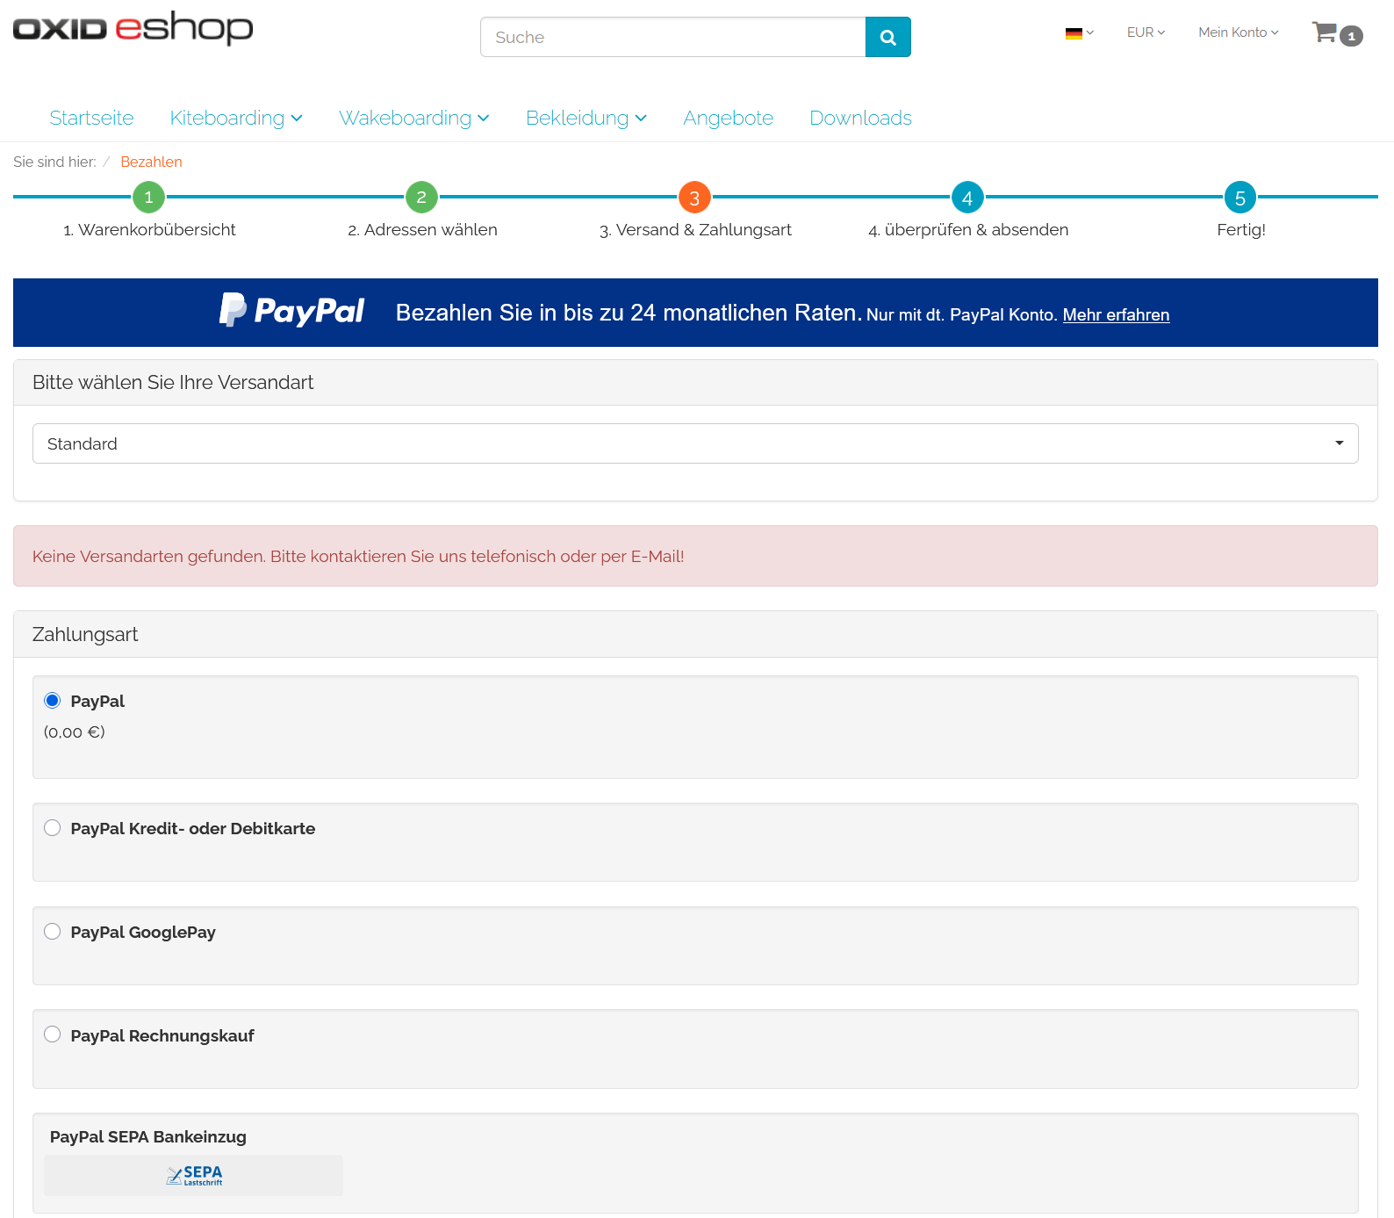Click step 2 circle Adressen wählen
The width and height of the screenshot is (1394, 1218).
[421, 198]
